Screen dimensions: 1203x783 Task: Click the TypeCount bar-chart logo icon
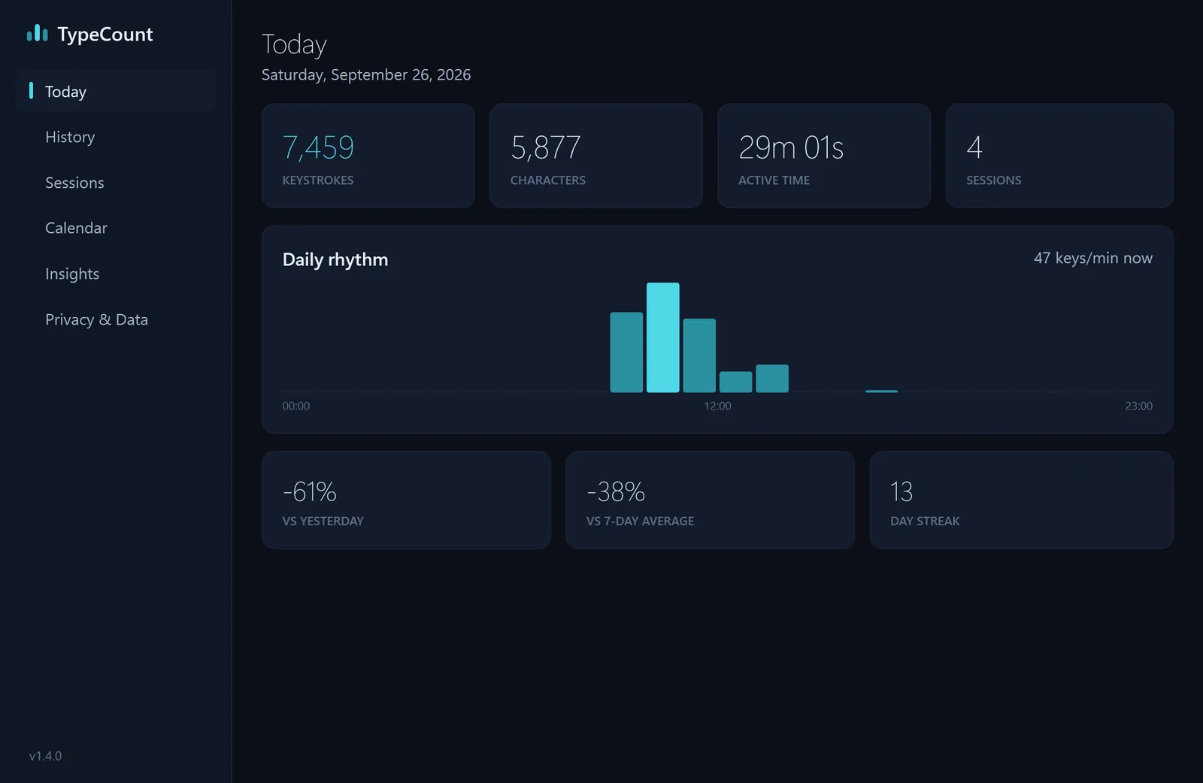coord(37,33)
